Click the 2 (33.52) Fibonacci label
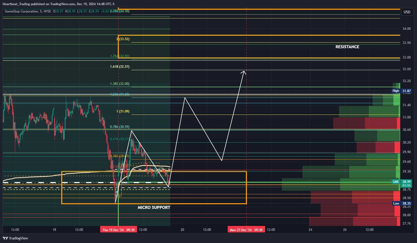Viewport: 417px width, 243px height. (x=123, y=39)
